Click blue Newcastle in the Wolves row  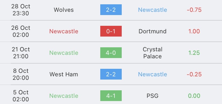click(153, 10)
